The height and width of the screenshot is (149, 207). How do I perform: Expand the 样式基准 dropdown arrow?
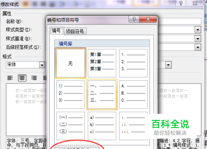click(x=198, y=38)
